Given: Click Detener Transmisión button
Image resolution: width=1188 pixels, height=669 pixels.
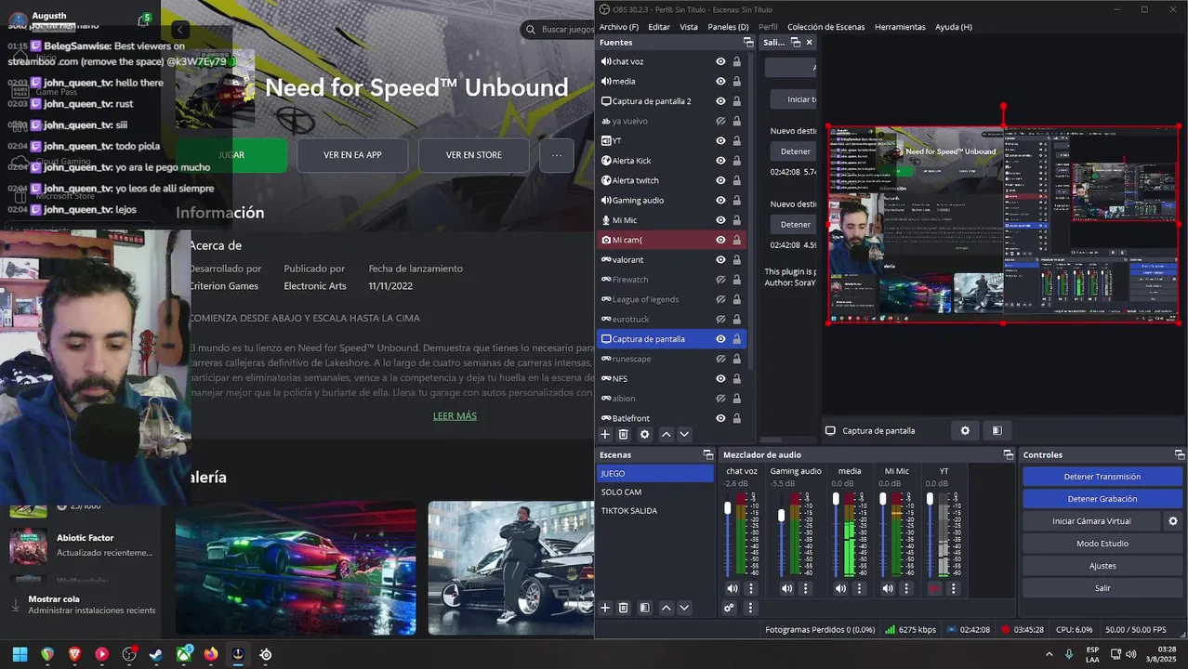Looking at the screenshot, I should click(x=1102, y=477).
